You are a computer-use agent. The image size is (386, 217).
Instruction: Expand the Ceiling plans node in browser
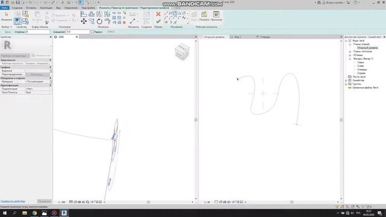(x=350, y=52)
